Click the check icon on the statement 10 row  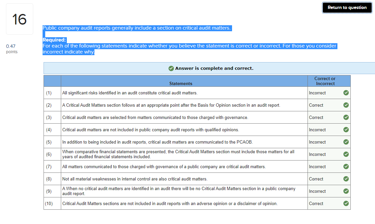tap(346, 203)
